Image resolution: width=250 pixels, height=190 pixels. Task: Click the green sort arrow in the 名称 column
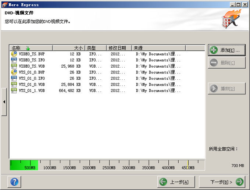click(x=28, y=48)
